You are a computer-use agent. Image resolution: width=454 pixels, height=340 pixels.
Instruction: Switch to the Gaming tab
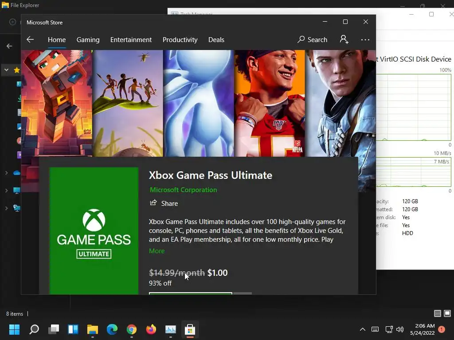pyautogui.click(x=88, y=39)
